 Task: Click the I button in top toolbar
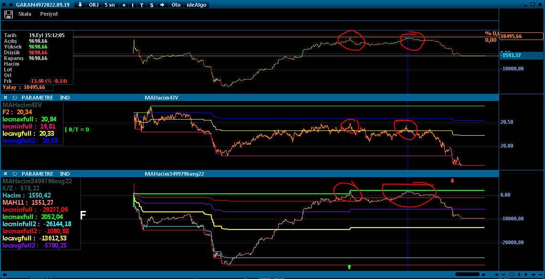[x=133, y=5]
